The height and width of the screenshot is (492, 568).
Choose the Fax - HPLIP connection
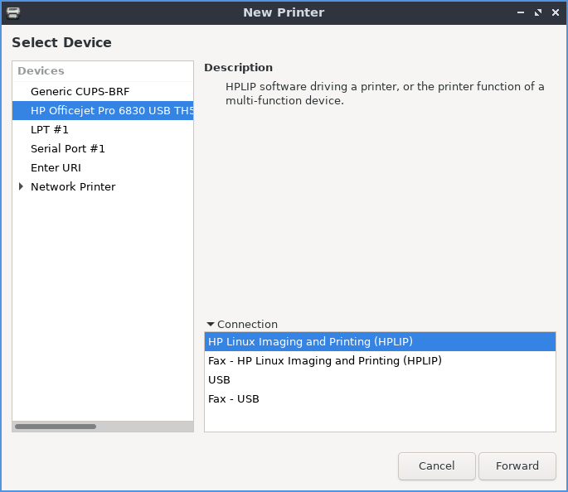(324, 360)
